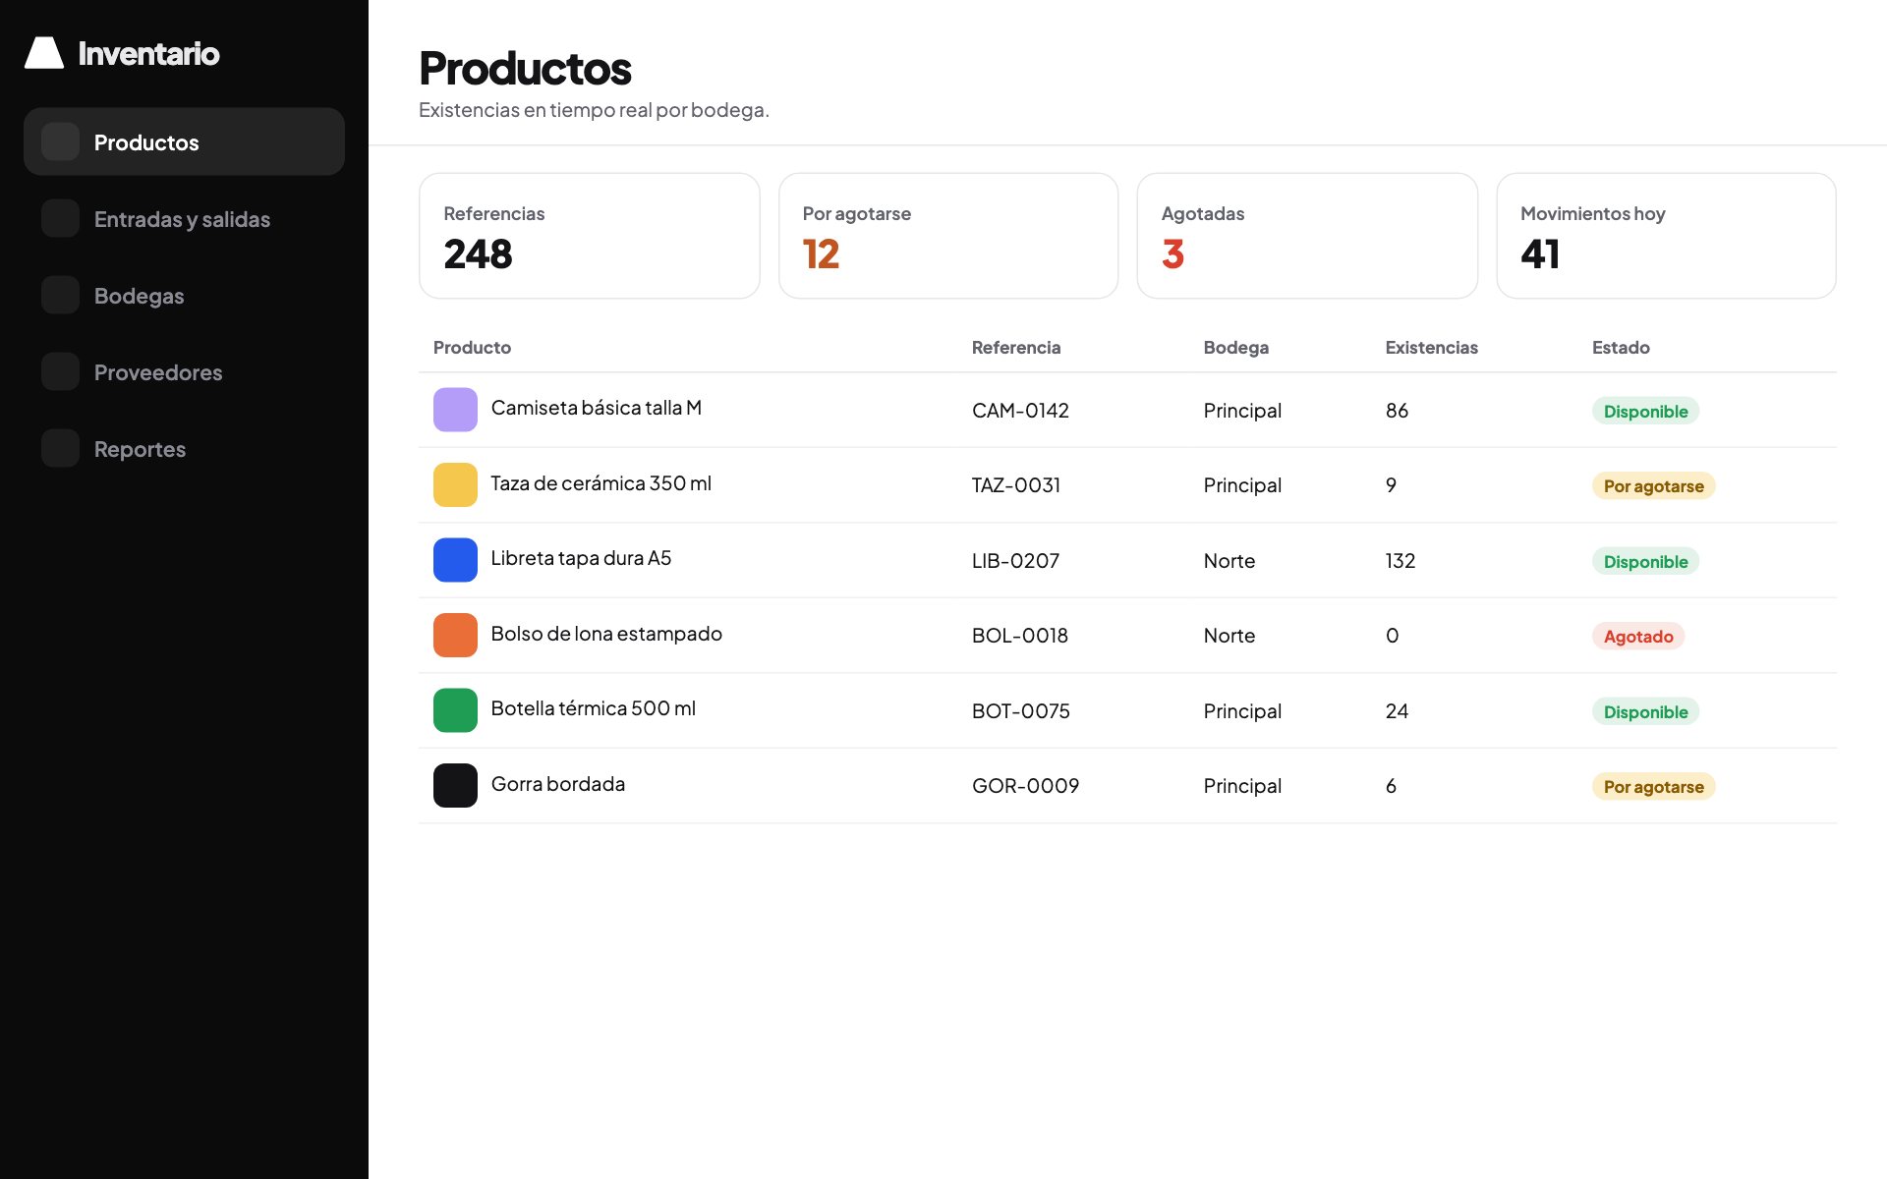Screen dimensions: 1887x1179
Task: Click the Referencia column header
Action: click(1016, 347)
